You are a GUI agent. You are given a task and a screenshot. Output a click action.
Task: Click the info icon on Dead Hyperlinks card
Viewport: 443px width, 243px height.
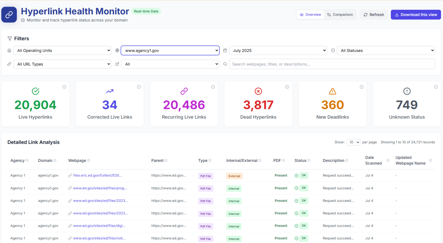(287, 87)
